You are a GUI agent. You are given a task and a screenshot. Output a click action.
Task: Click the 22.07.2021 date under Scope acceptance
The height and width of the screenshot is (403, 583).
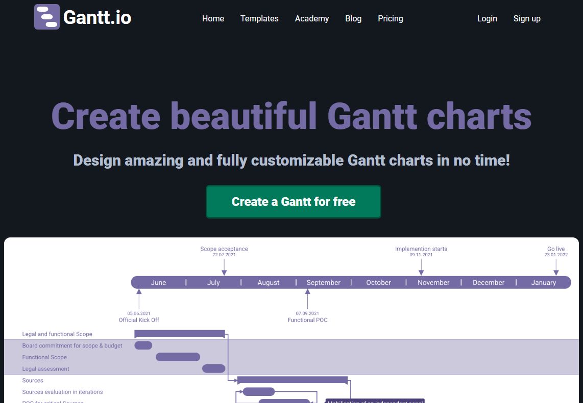pyautogui.click(x=224, y=255)
